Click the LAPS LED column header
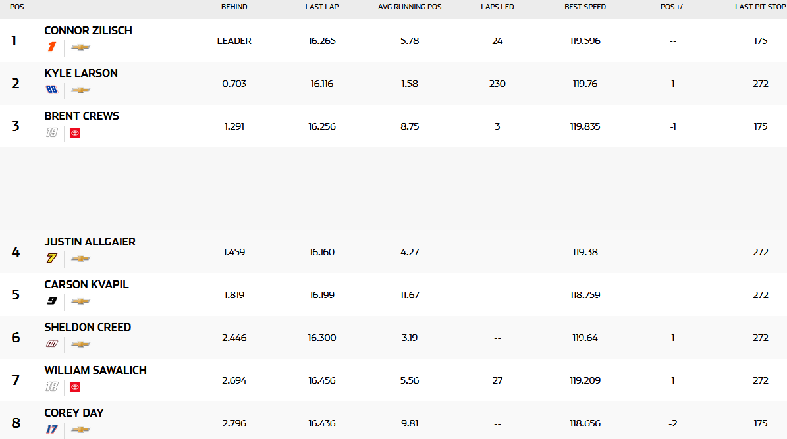 497,7
